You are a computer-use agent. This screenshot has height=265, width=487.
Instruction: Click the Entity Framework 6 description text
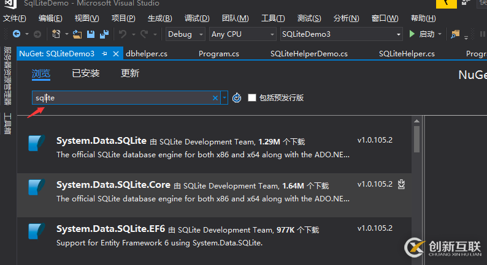(159, 243)
